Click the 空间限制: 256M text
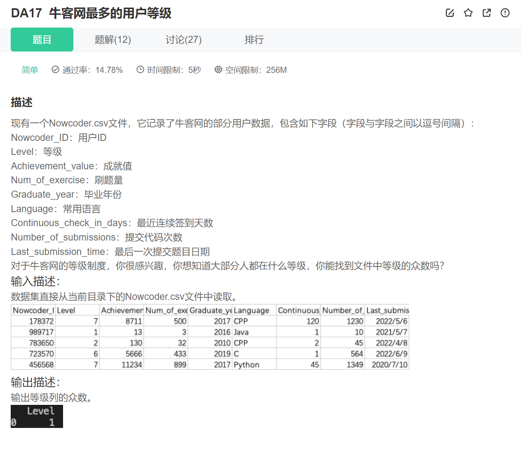521x465 pixels. tap(256, 70)
